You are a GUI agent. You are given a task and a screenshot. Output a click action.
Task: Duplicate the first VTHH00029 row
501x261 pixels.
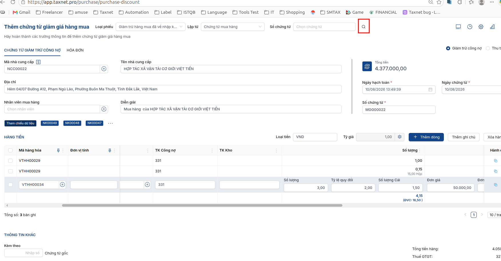(496, 161)
